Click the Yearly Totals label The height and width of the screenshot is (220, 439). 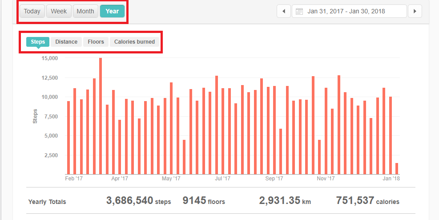[47, 202]
